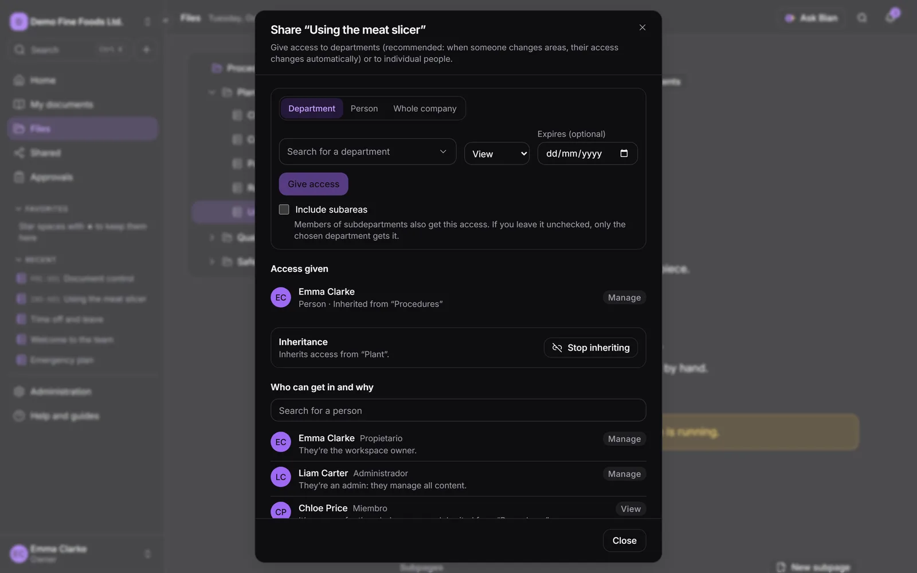Click Manage for Emma Clarke under Access given
The height and width of the screenshot is (573, 917).
coord(624,297)
